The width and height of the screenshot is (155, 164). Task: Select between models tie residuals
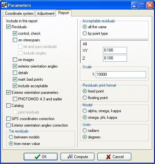click(11, 137)
